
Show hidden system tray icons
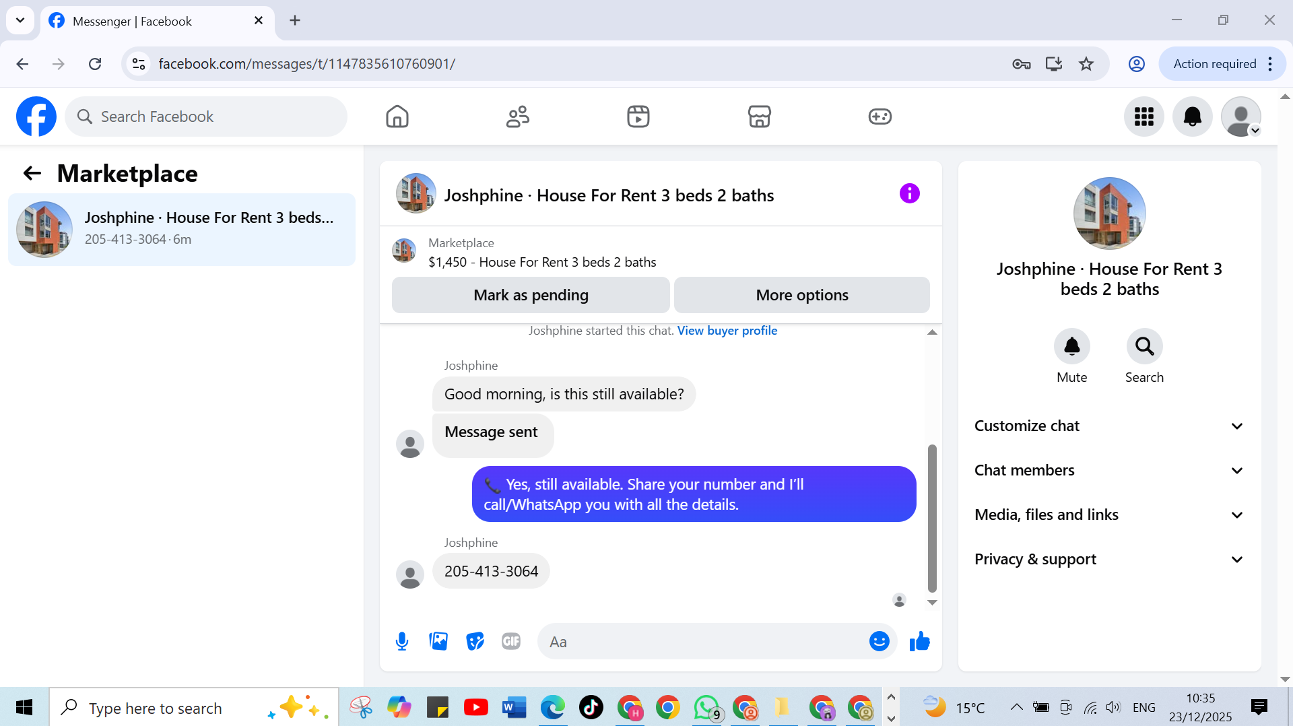[x=1017, y=707]
